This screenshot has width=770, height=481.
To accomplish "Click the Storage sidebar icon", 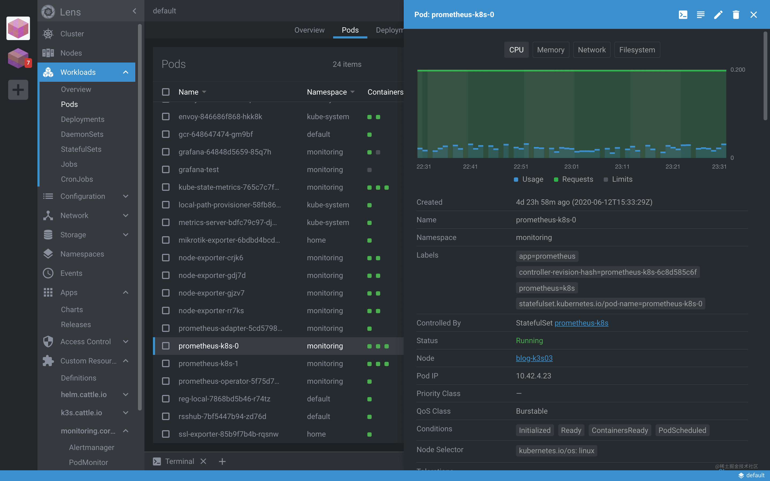I will coord(48,234).
